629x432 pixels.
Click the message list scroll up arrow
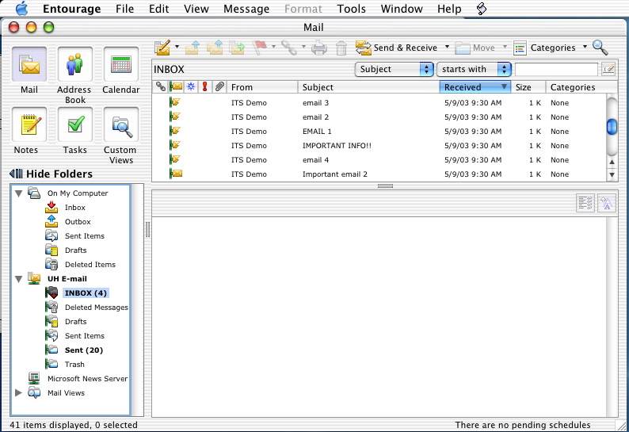point(612,162)
